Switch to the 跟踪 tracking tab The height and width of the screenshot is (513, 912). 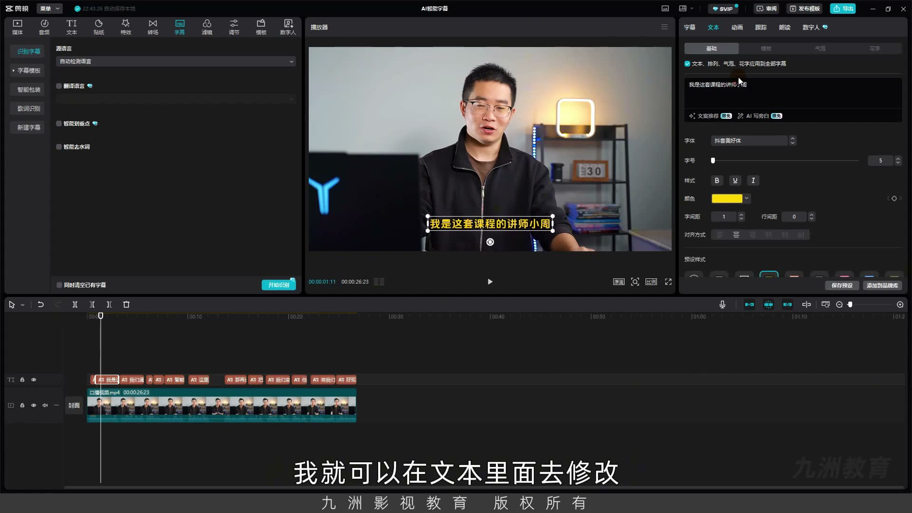760,27
